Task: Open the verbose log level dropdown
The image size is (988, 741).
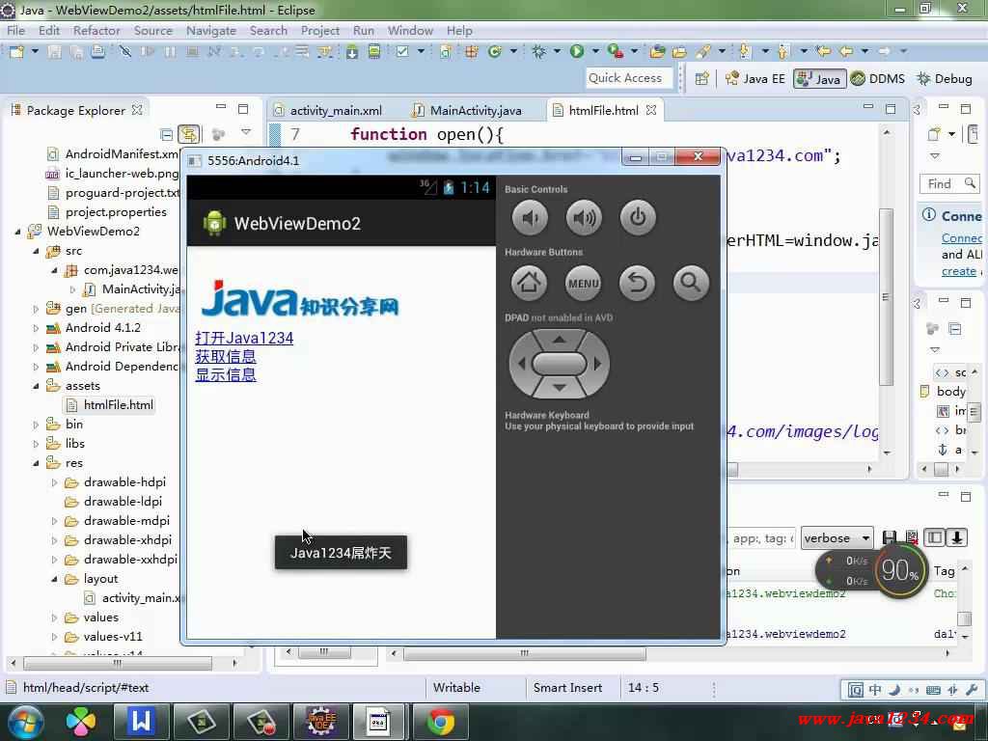Action: (837, 538)
